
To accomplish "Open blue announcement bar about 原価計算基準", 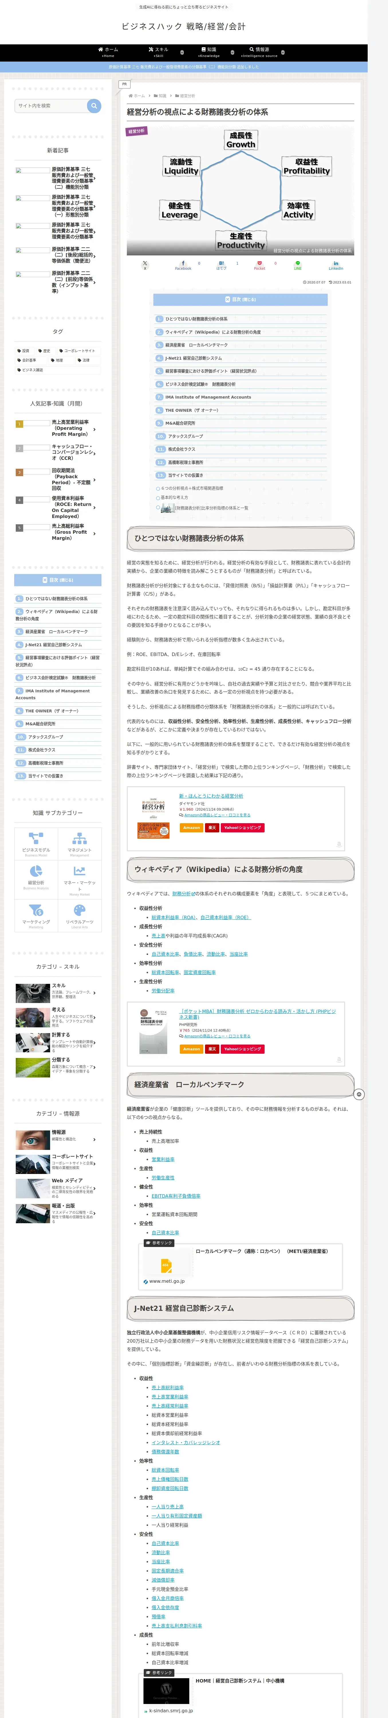I will pyautogui.click(x=183, y=67).
